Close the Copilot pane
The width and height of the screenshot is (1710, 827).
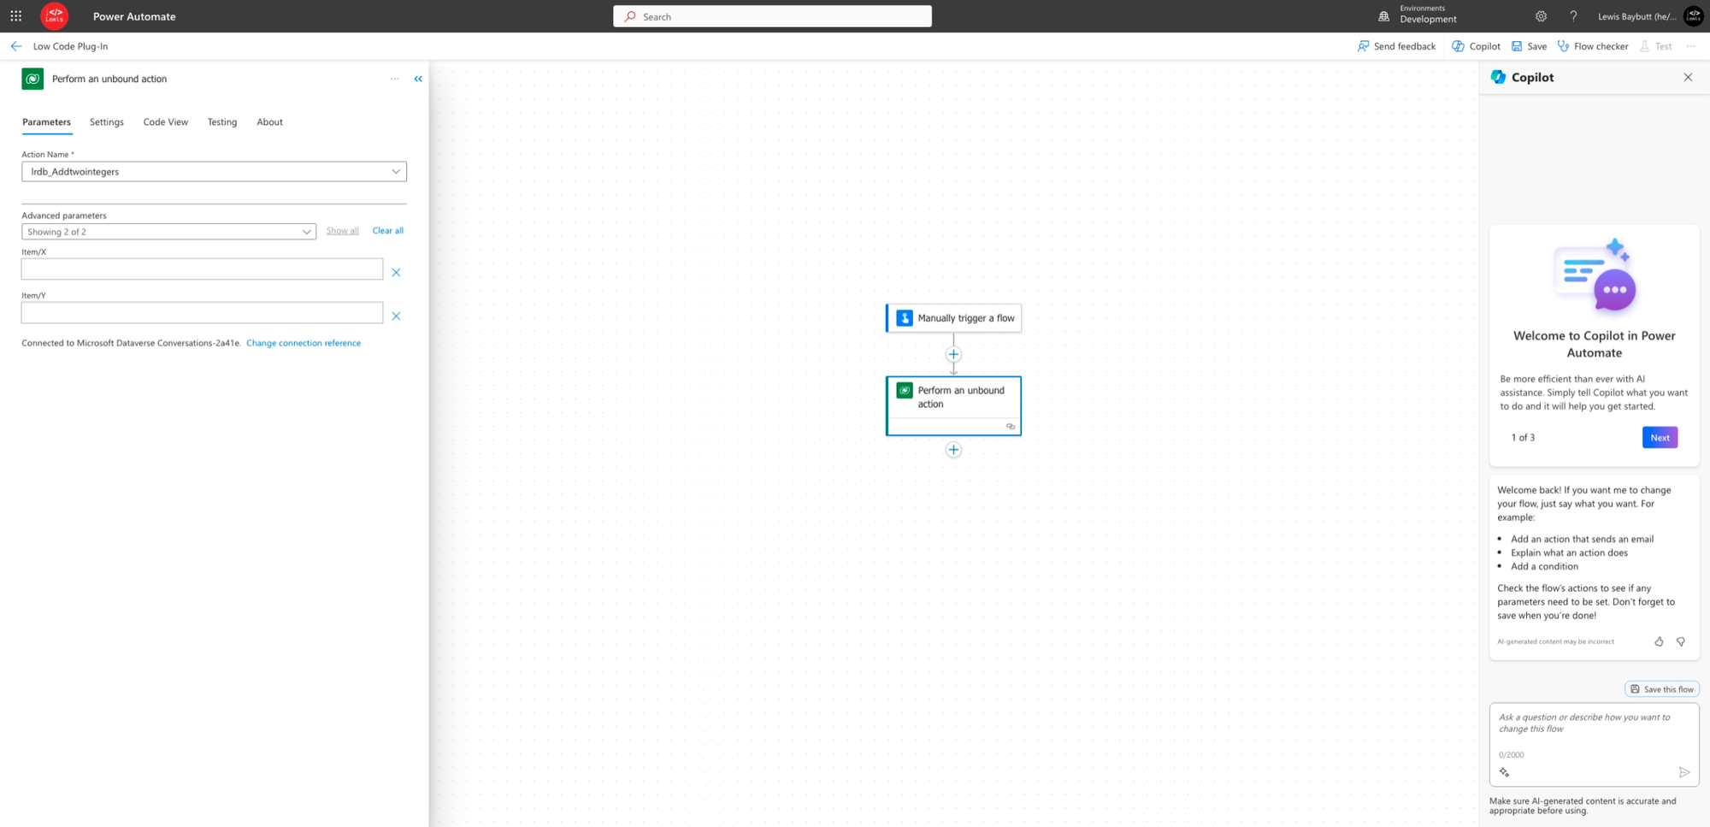[x=1688, y=77]
